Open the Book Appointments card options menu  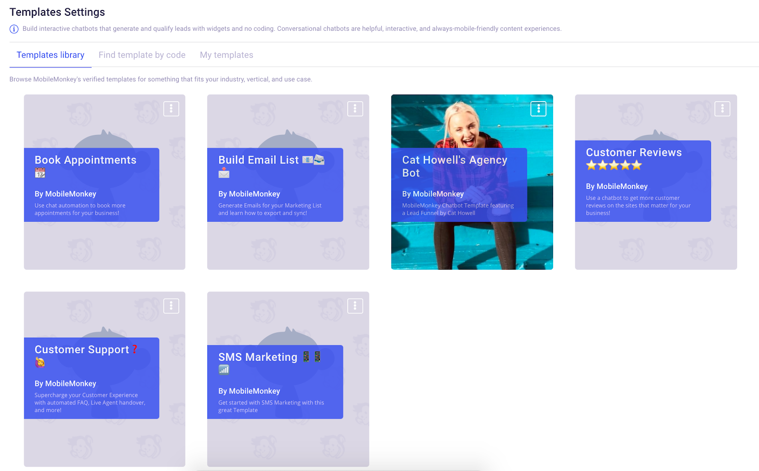click(171, 109)
